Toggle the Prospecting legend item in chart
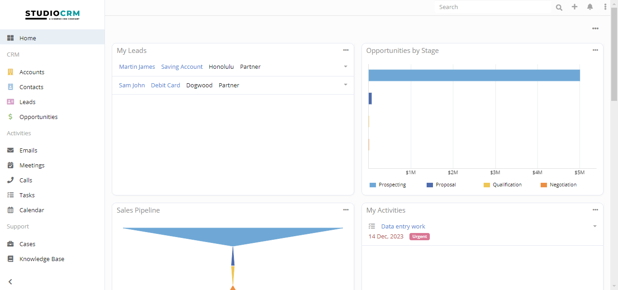Image resolution: width=618 pixels, height=290 pixels. pyautogui.click(x=388, y=185)
